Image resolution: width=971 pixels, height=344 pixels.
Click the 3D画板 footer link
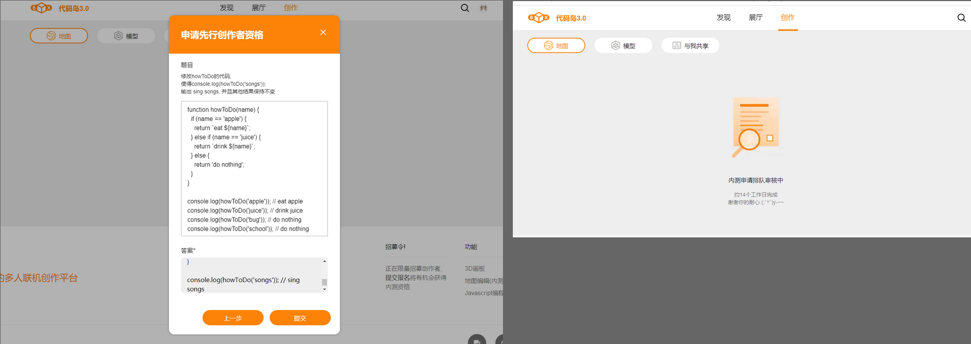(475, 269)
